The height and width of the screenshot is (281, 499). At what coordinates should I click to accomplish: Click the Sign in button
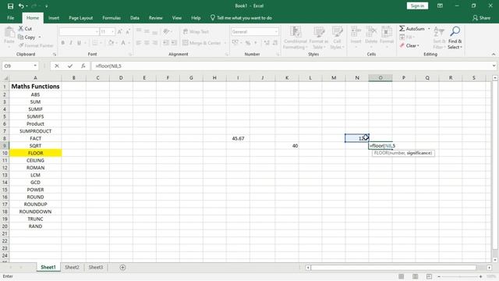pos(417,5)
